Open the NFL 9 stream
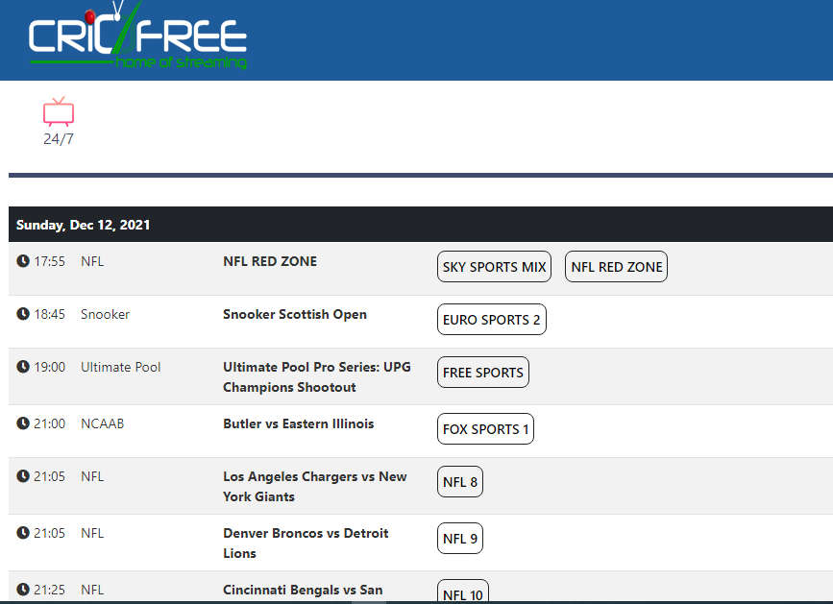This screenshot has width=833, height=604. tap(460, 538)
